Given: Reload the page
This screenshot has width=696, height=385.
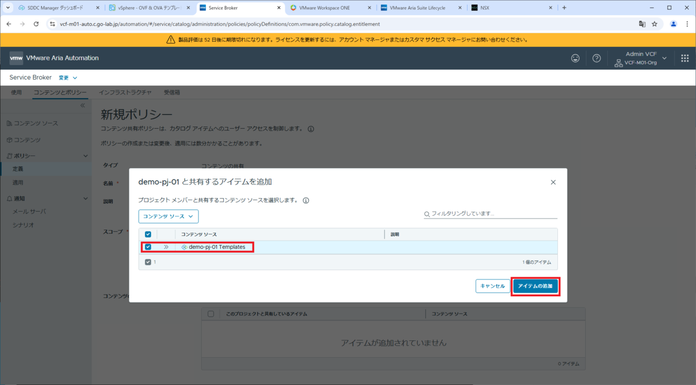Looking at the screenshot, I should [x=36, y=24].
